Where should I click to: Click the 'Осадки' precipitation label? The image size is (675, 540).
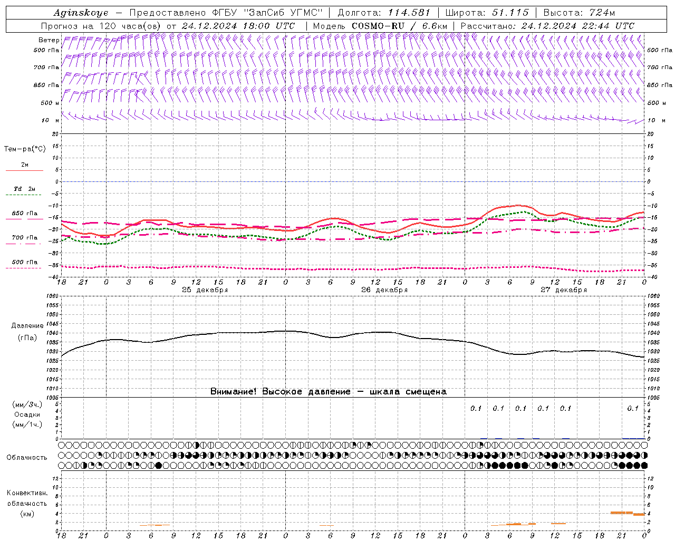[27, 414]
